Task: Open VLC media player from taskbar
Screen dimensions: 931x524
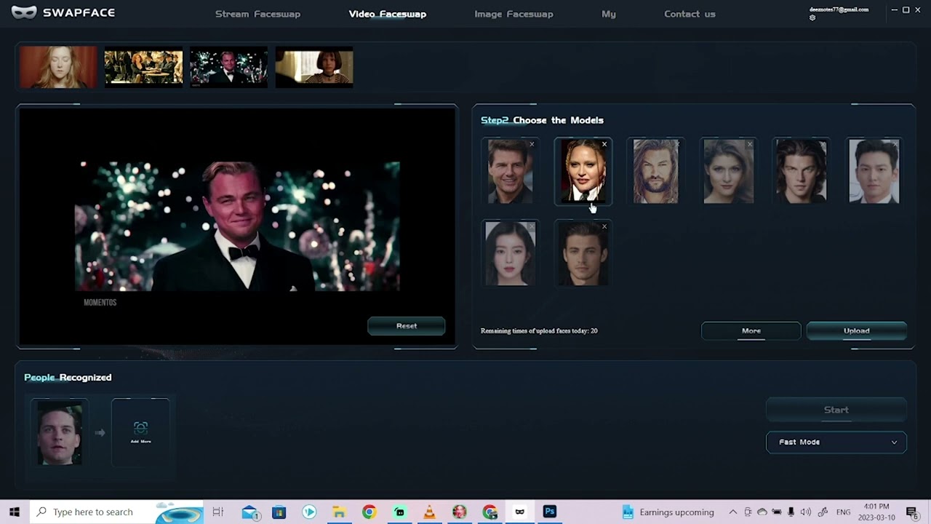Action: (429, 512)
